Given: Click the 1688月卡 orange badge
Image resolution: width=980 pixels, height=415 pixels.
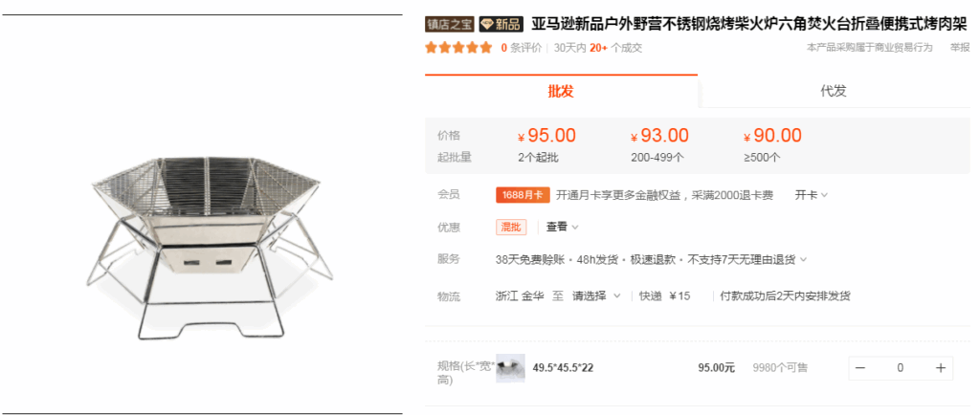Looking at the screenshot, I should point(523,195).
